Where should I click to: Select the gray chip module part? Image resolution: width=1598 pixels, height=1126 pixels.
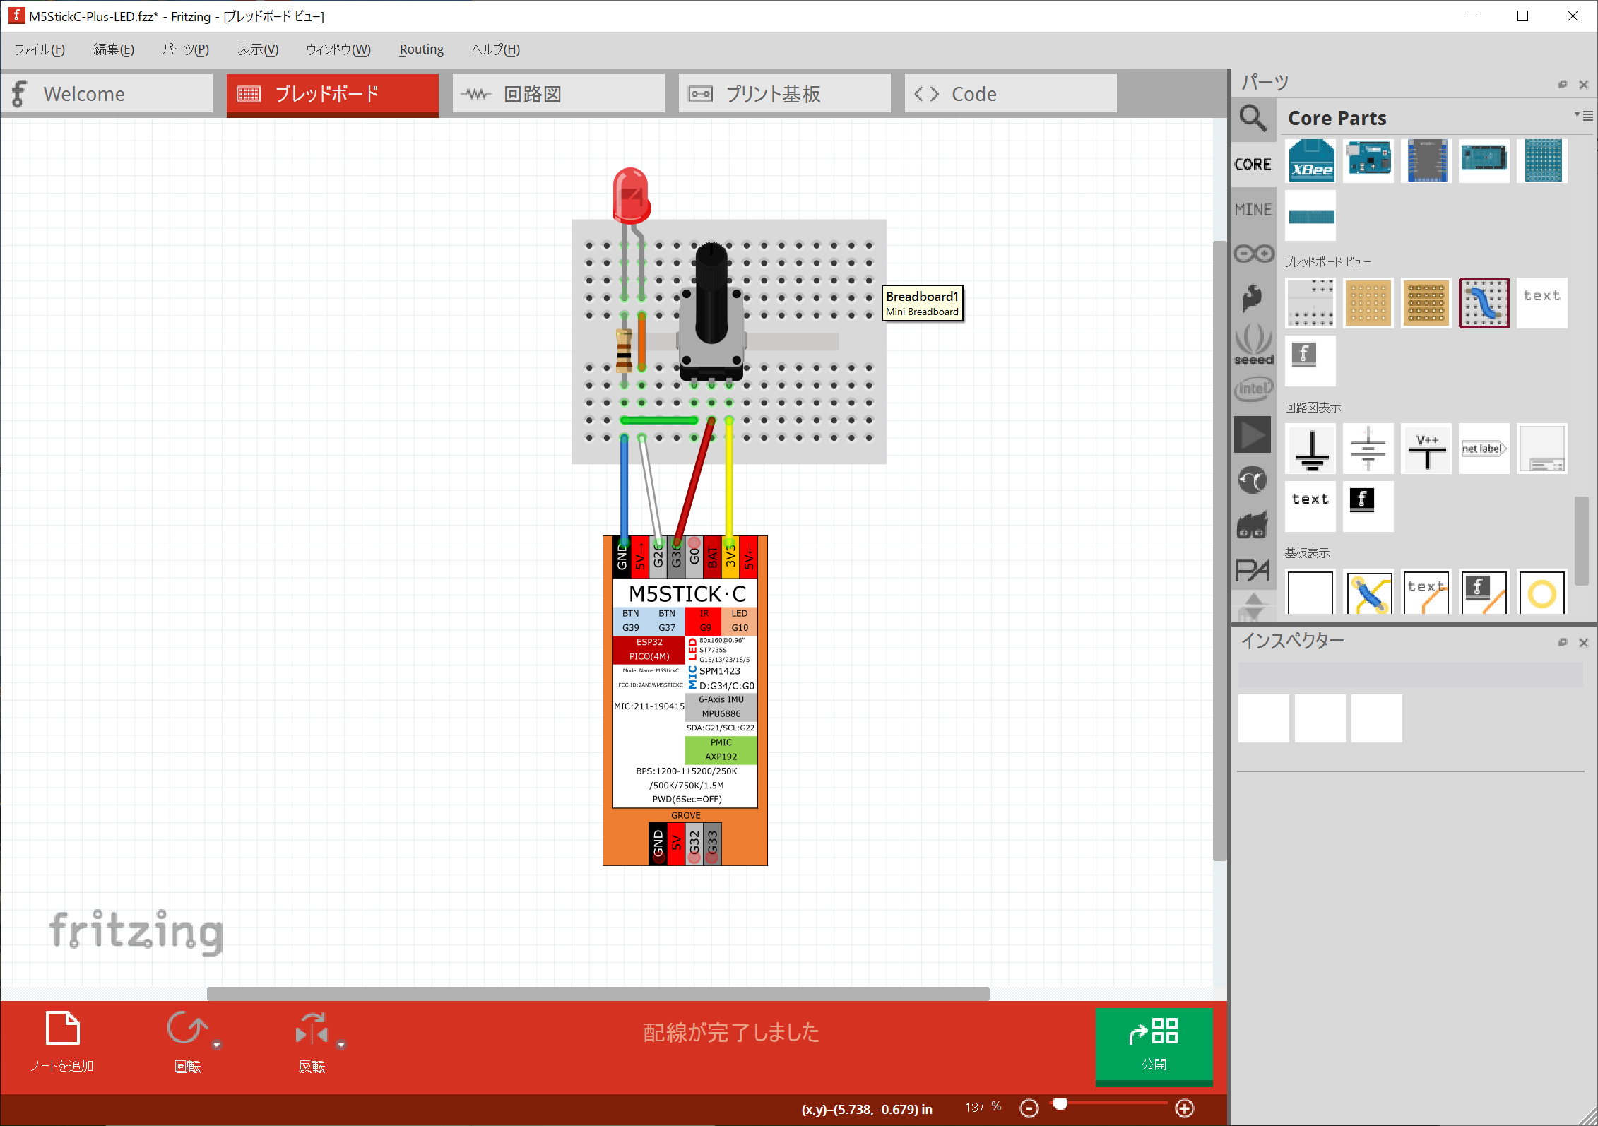point(1427,161)
